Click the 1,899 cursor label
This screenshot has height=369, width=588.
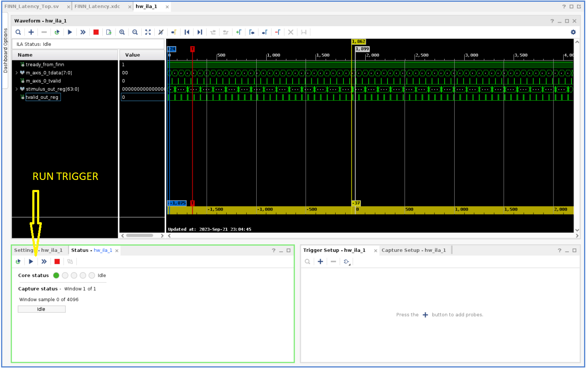(362, 49)
